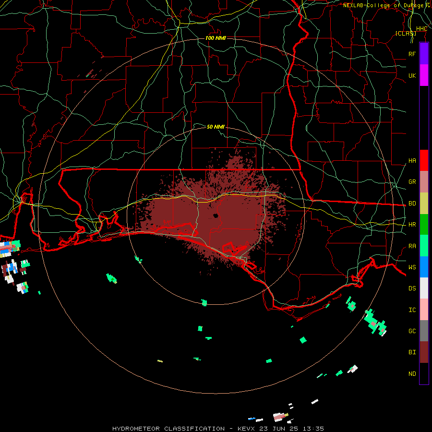
Task: Click the 50 NMI range ring label
Action: click(216, 127)
